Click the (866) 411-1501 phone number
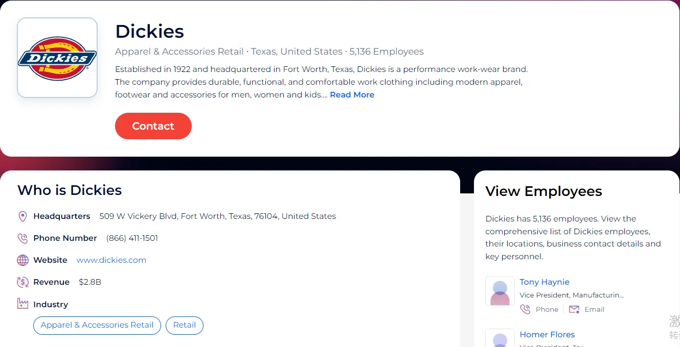The image size is (680, 347). (x=132, y=238)
